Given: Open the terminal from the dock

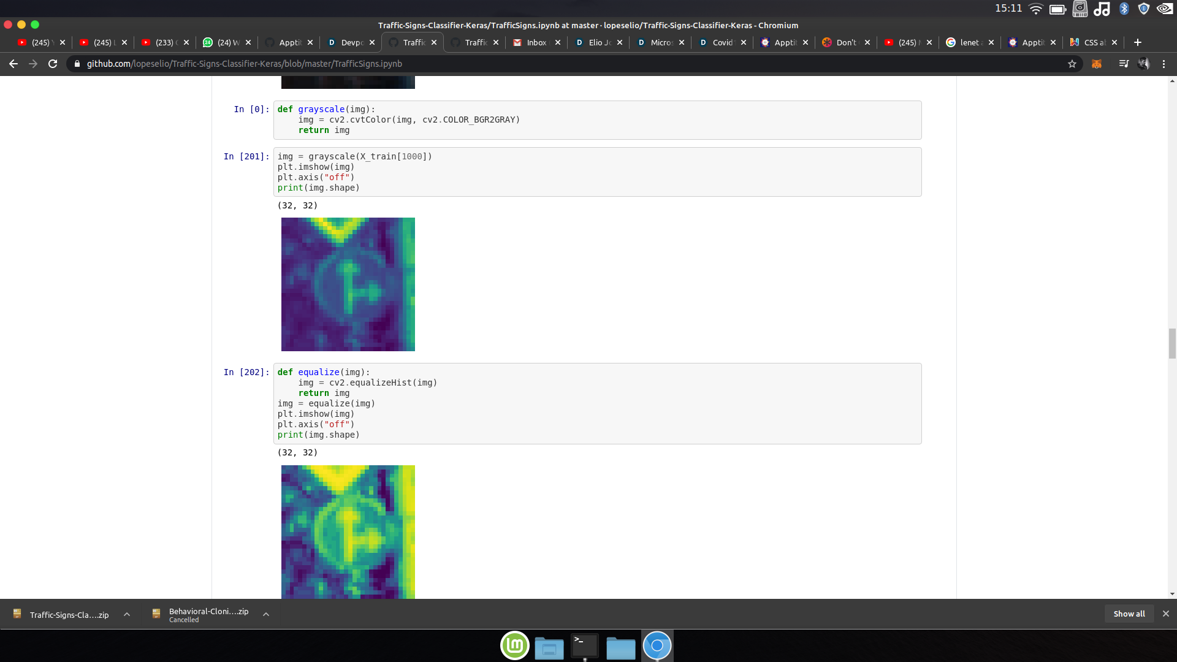Looking at the screenshot, I should click(x=584, y=646).
